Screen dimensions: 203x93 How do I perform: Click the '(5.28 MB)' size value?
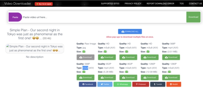point(108,72)
